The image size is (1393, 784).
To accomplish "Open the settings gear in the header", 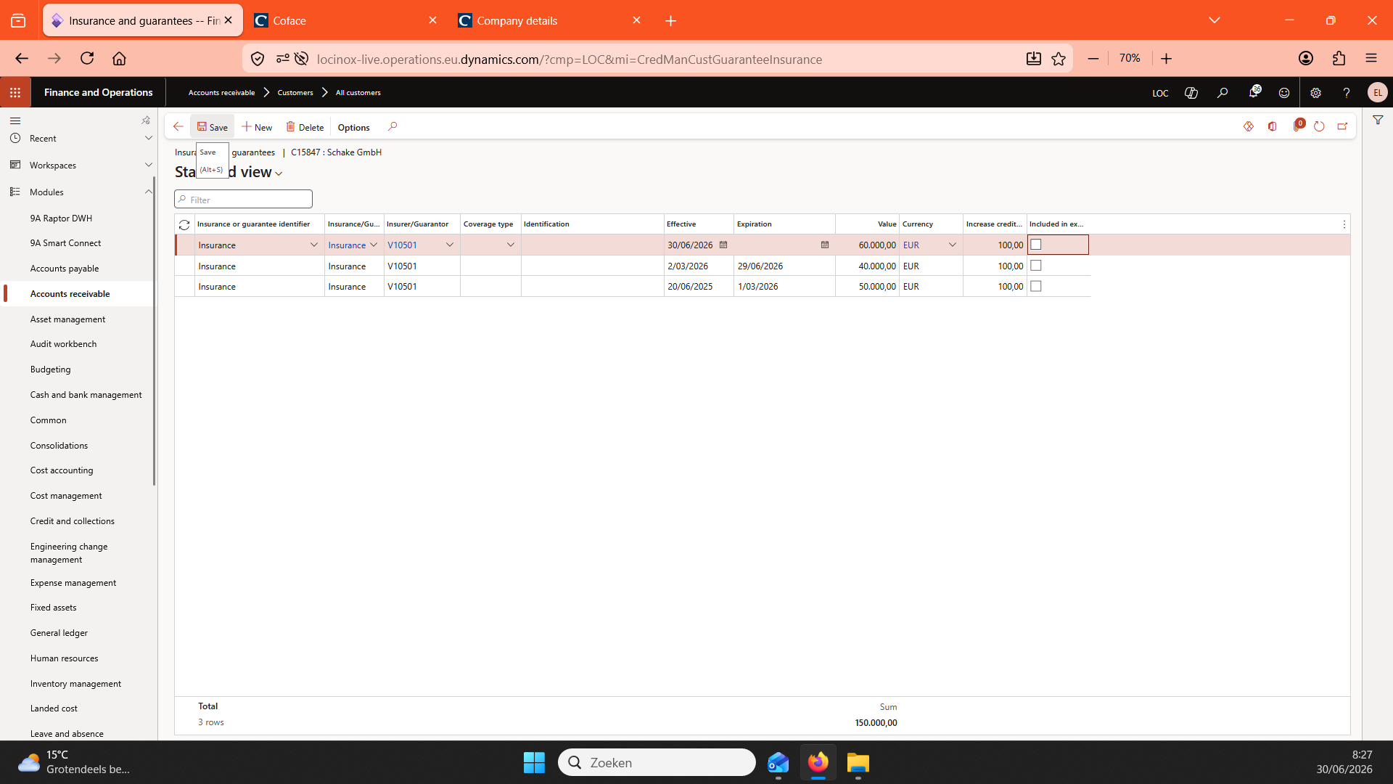I will click(1315, 93).
